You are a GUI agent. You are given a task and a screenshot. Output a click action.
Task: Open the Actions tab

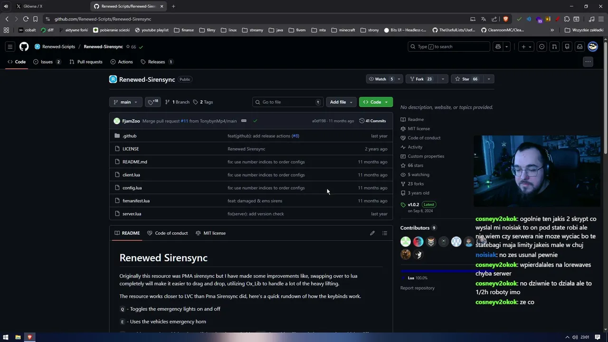(x=122, y=62)
